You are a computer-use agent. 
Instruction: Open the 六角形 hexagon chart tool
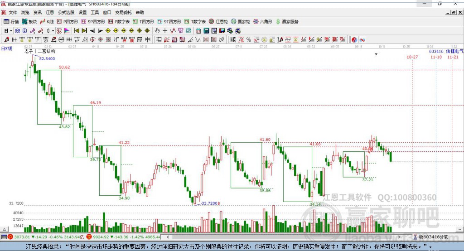click(x=263, y=22)
